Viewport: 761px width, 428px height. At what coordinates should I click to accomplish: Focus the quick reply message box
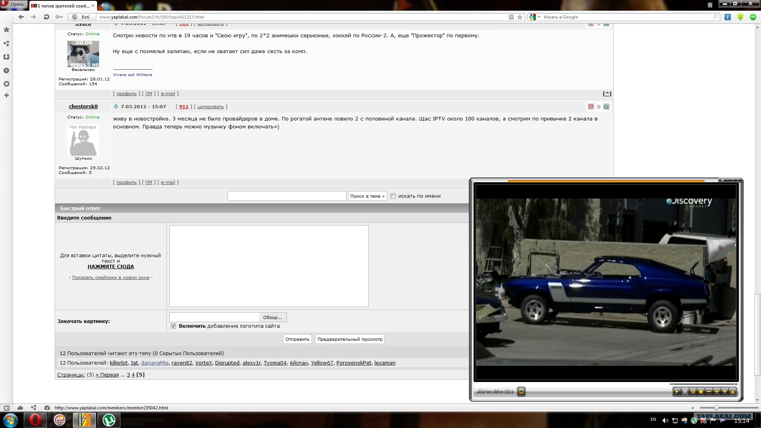click(269, 266)
